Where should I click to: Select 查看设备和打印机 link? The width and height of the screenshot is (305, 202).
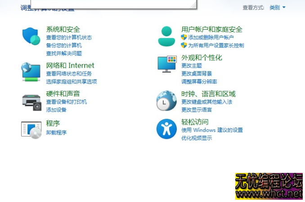67,102
